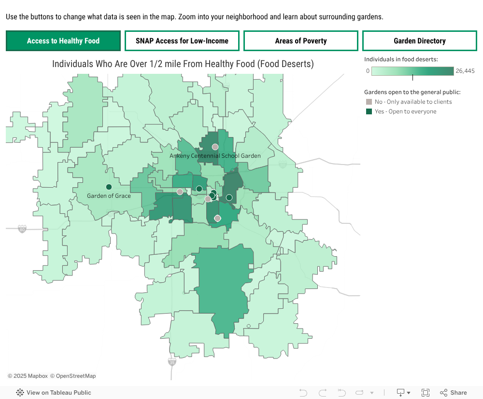Expand the refresh options dropdown arrow
The width and height of the screenshot is (483, 399).
click(372, 393)
